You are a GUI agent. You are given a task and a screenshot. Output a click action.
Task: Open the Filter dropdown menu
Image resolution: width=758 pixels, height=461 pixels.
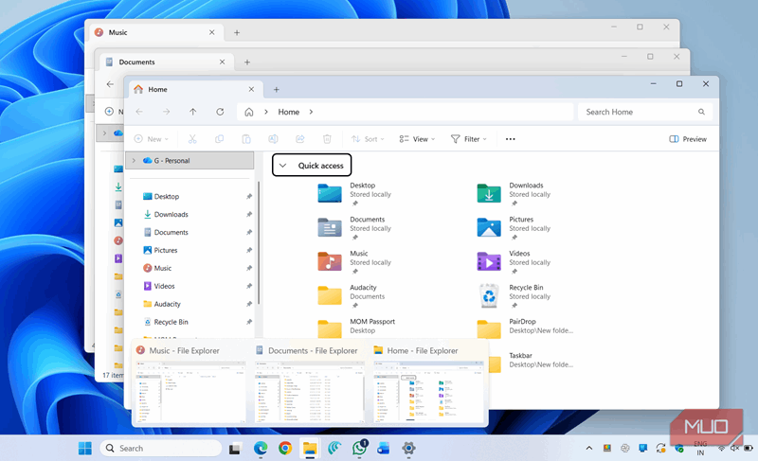pyautogui.click(x=469, y=139)
